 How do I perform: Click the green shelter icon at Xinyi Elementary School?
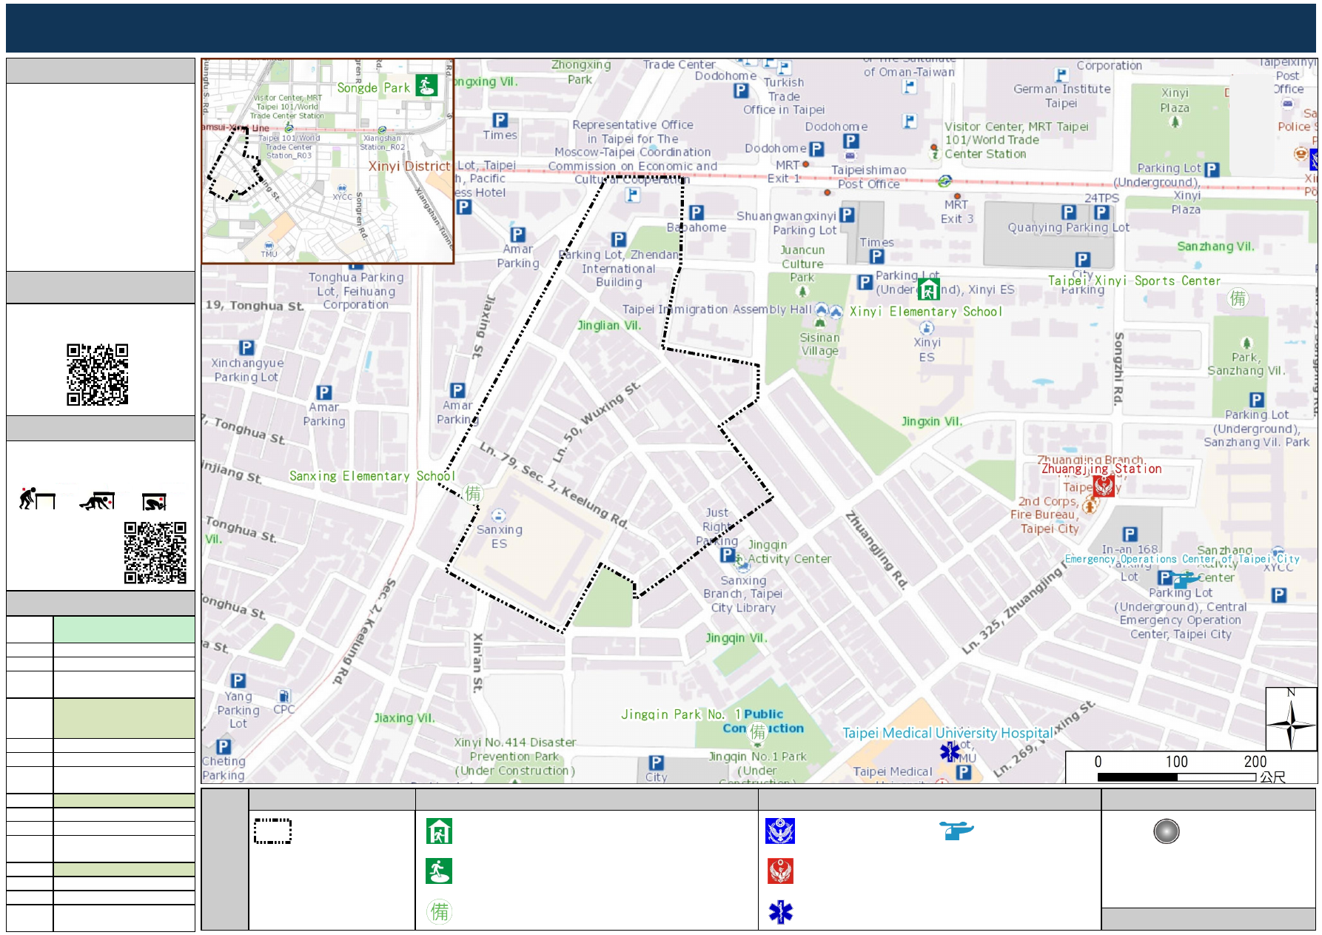tap(928, 289)
